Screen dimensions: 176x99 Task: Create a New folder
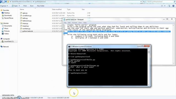point(41,6)
